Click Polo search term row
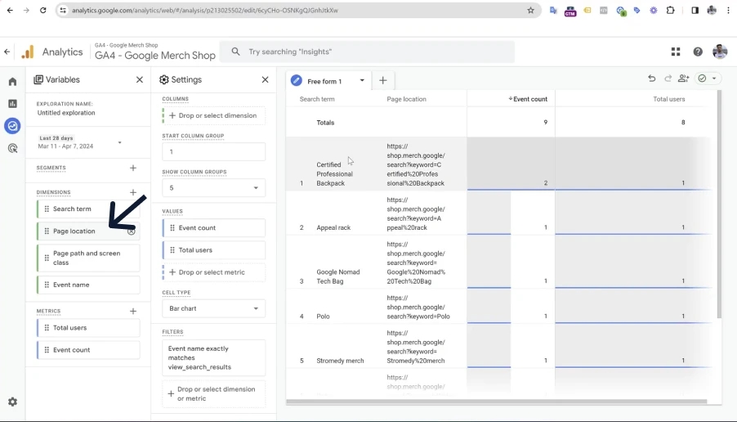The image size is (737, 422). coord(323,316)
